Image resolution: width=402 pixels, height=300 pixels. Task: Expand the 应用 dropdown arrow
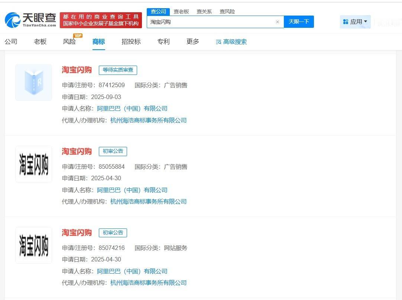365,22
